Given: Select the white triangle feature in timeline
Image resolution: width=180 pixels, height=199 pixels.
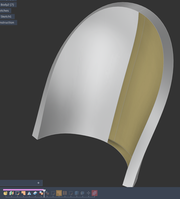Looking at the screenshot, I should [x=29, y=193].
